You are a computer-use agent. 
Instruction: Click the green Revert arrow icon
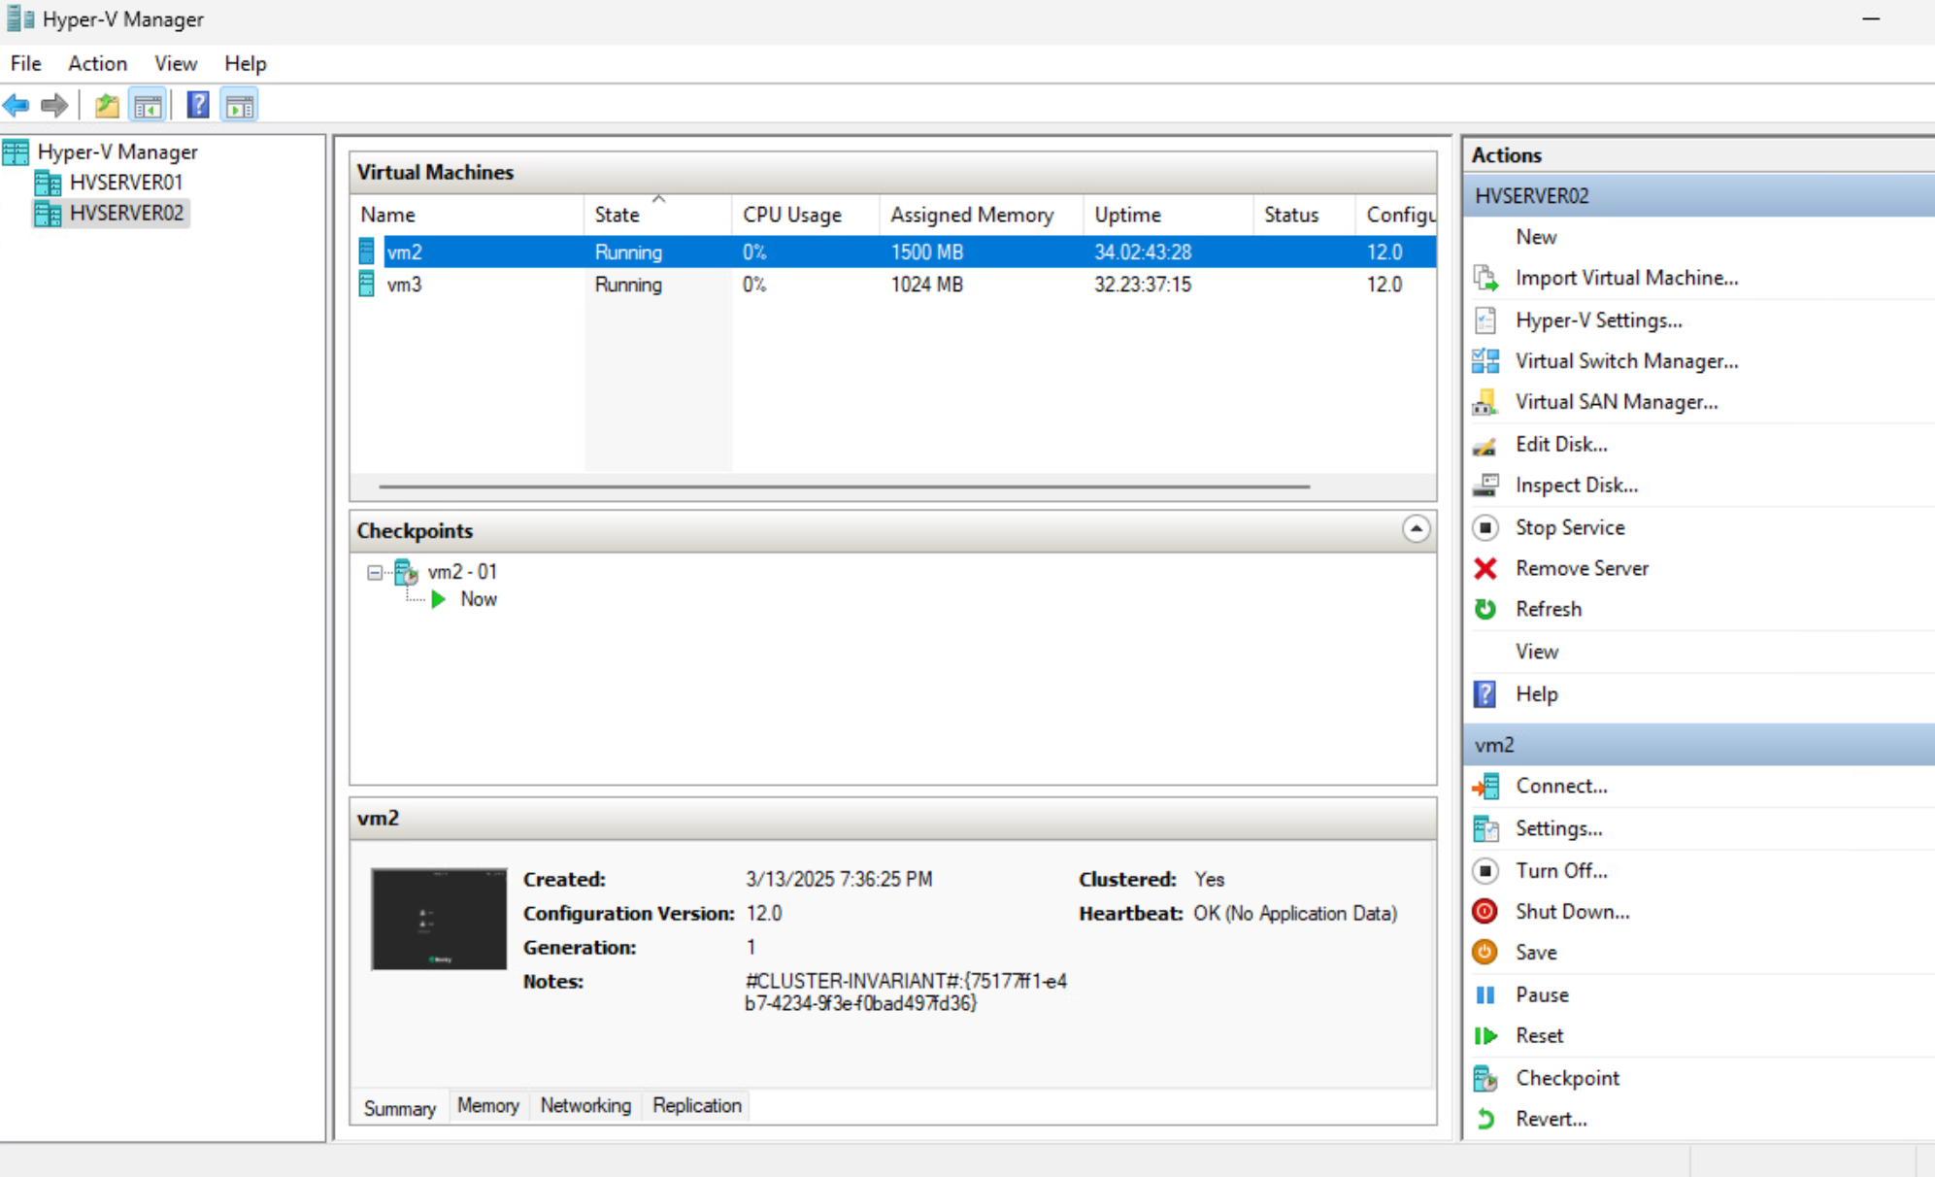coord(1485,1120)
